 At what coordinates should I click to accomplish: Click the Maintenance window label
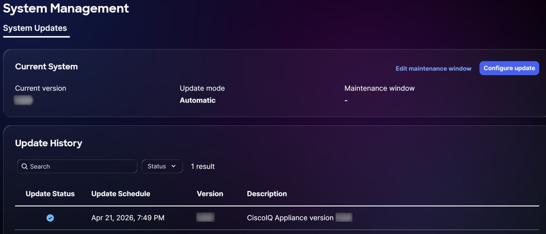(x=379, y=88)
